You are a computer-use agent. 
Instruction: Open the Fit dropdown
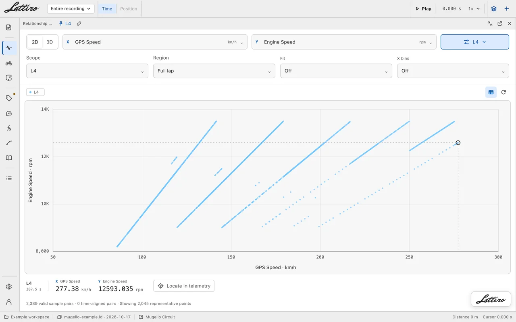point(336,71)
